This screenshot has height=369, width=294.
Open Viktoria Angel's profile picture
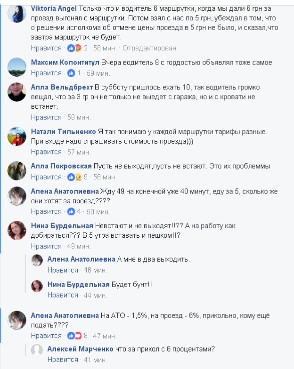[17, 13]
